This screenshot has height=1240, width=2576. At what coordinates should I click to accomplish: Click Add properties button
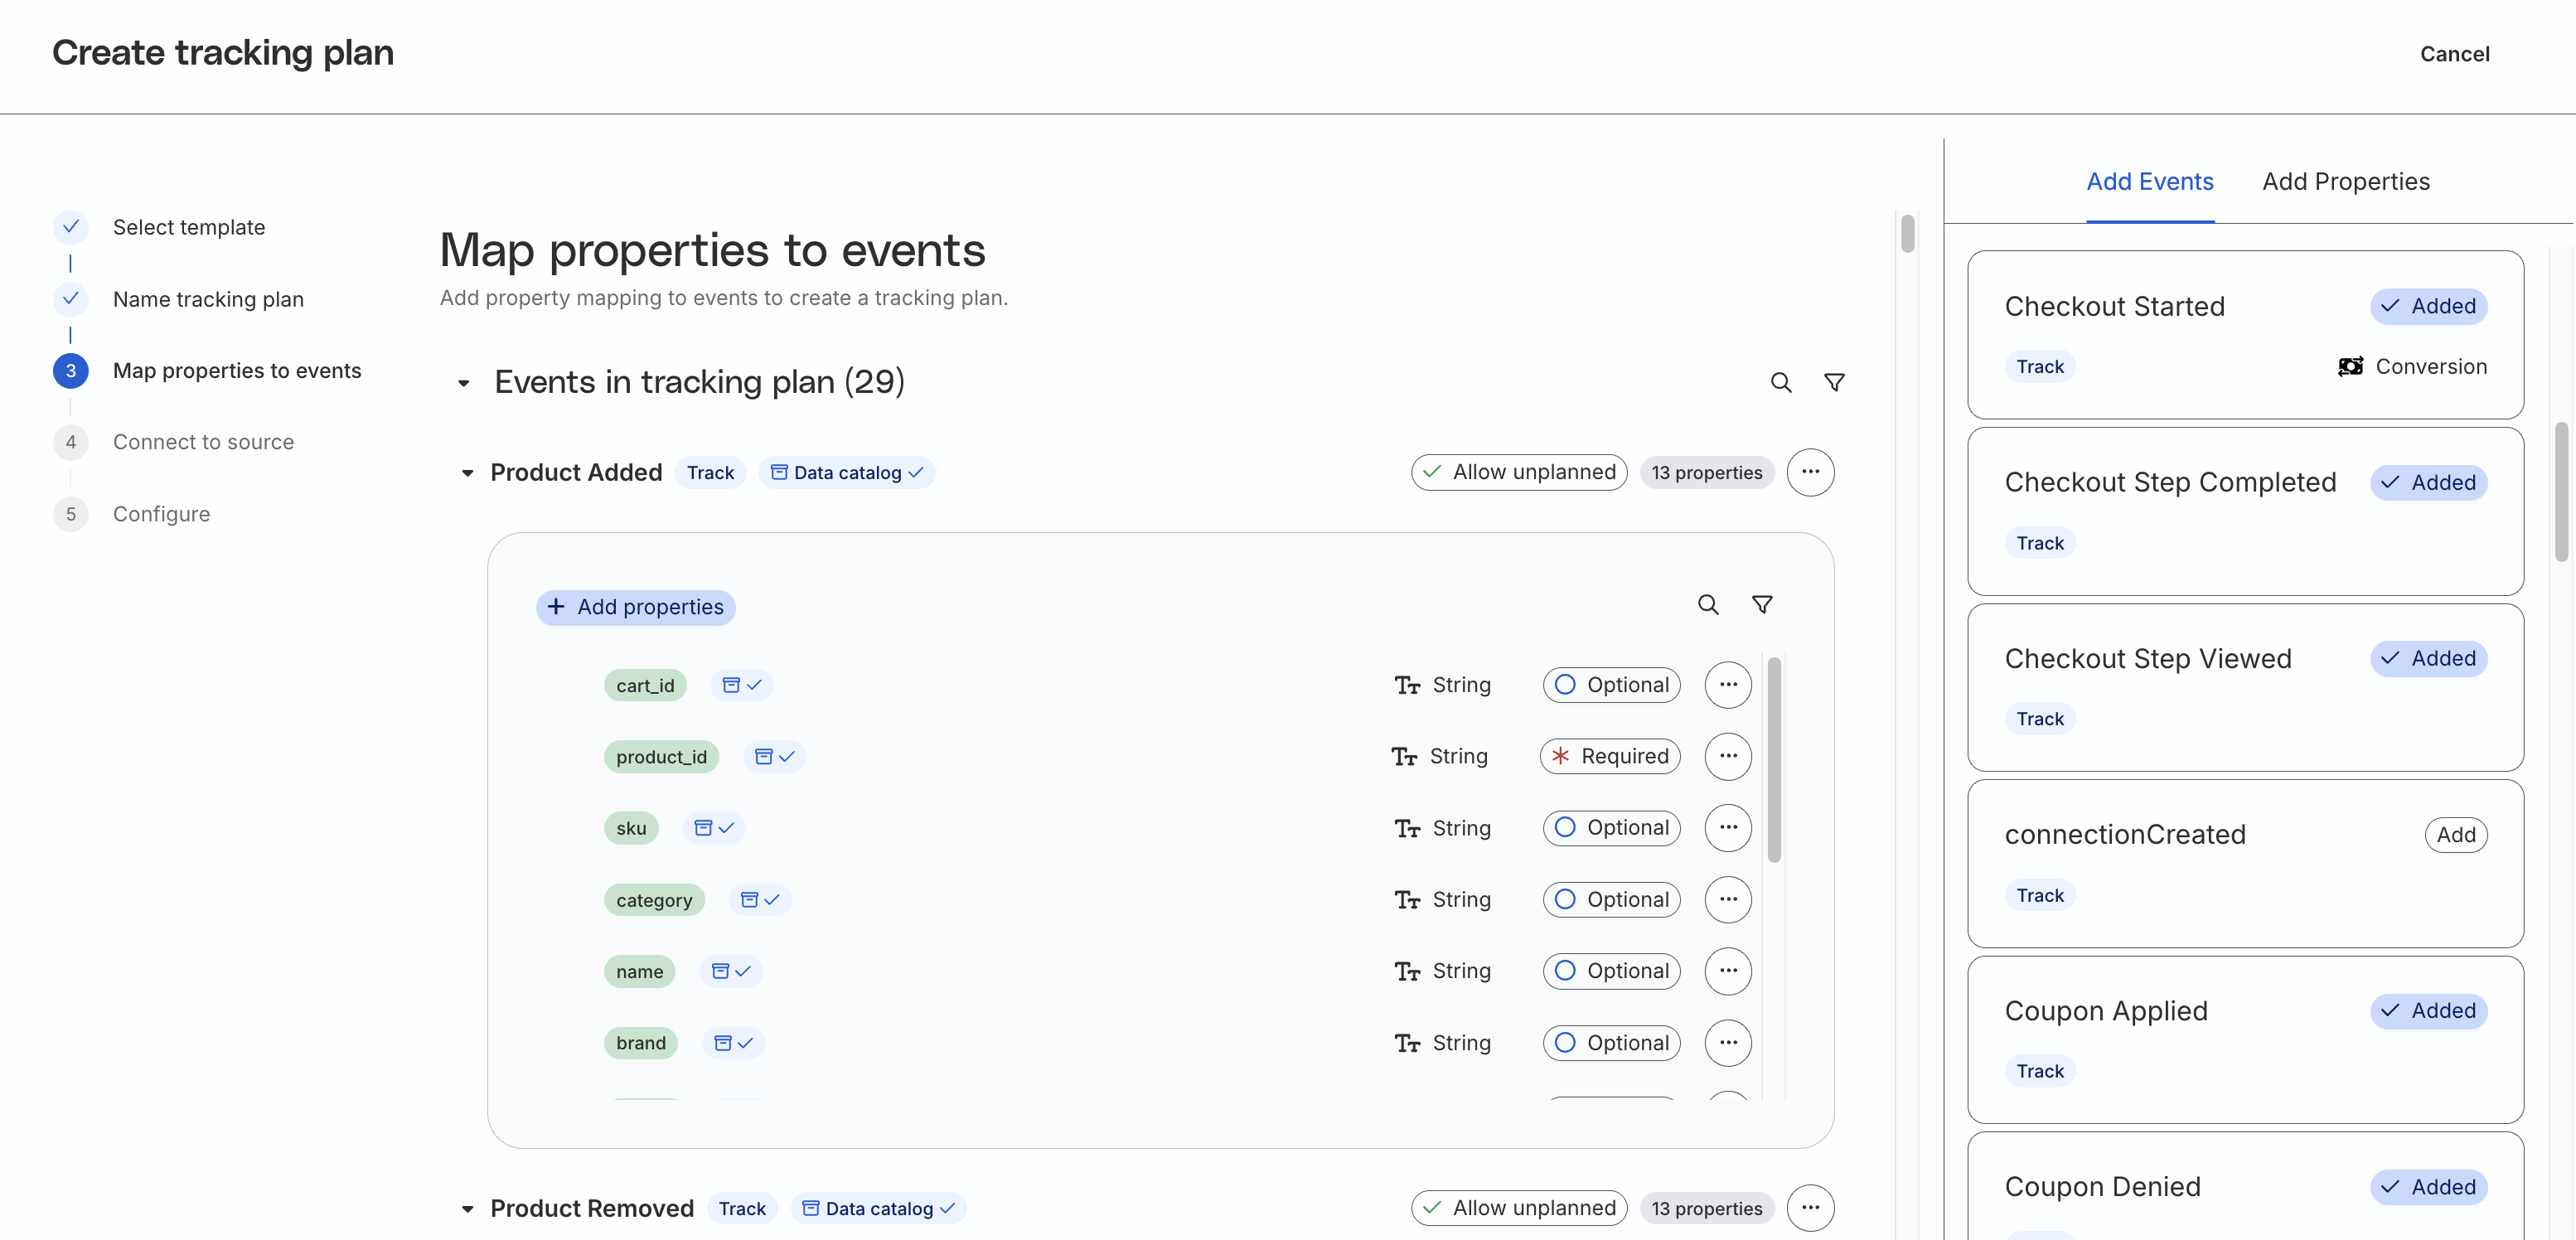(636, 607)
